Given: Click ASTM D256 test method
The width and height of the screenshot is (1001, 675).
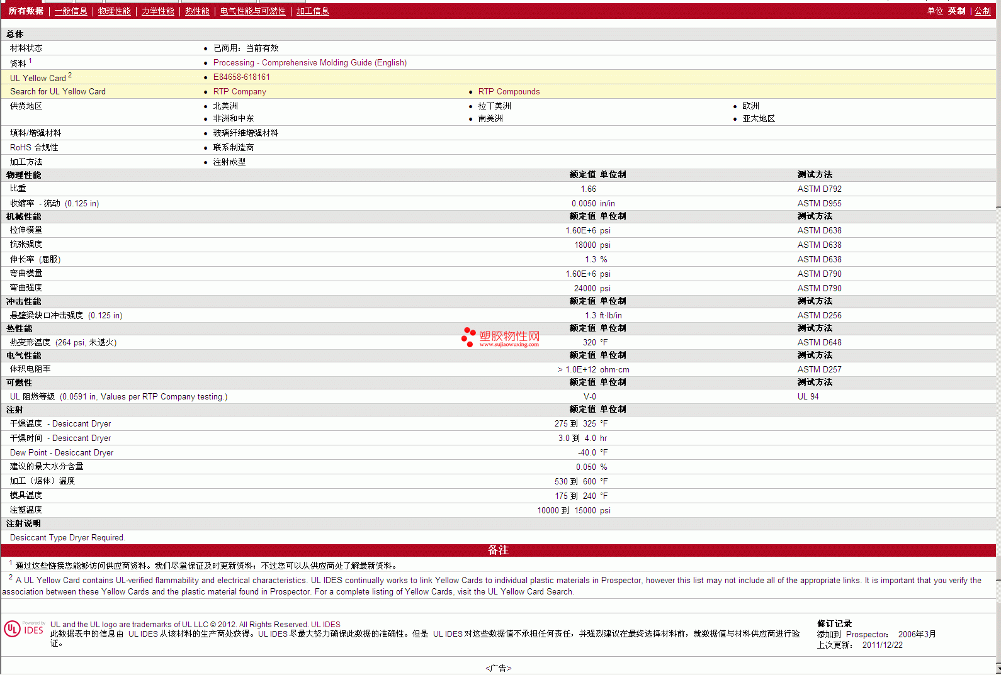Looking at the screenshot, I should click(819, 315).
